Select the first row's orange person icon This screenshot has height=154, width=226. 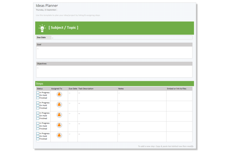click(x=59, y=94)
